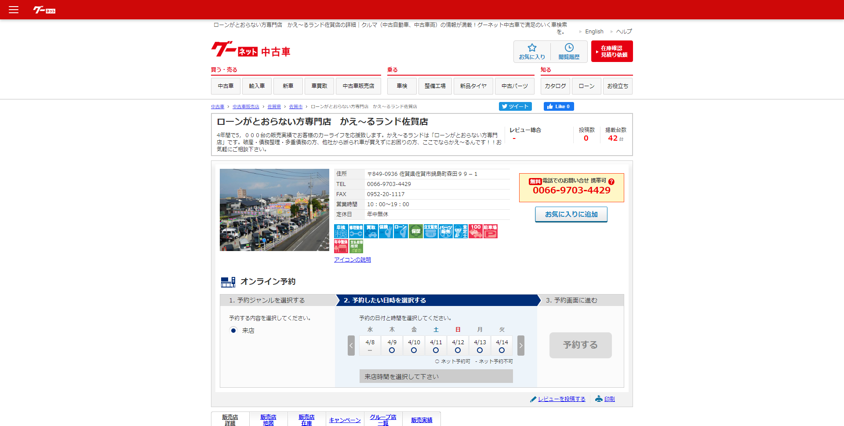Open the dealership lot photo thumbnail

274,210
